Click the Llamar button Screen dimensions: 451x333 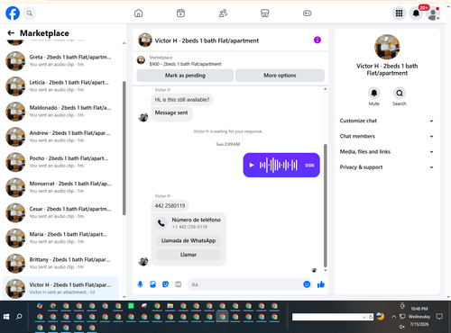[189, 255]
